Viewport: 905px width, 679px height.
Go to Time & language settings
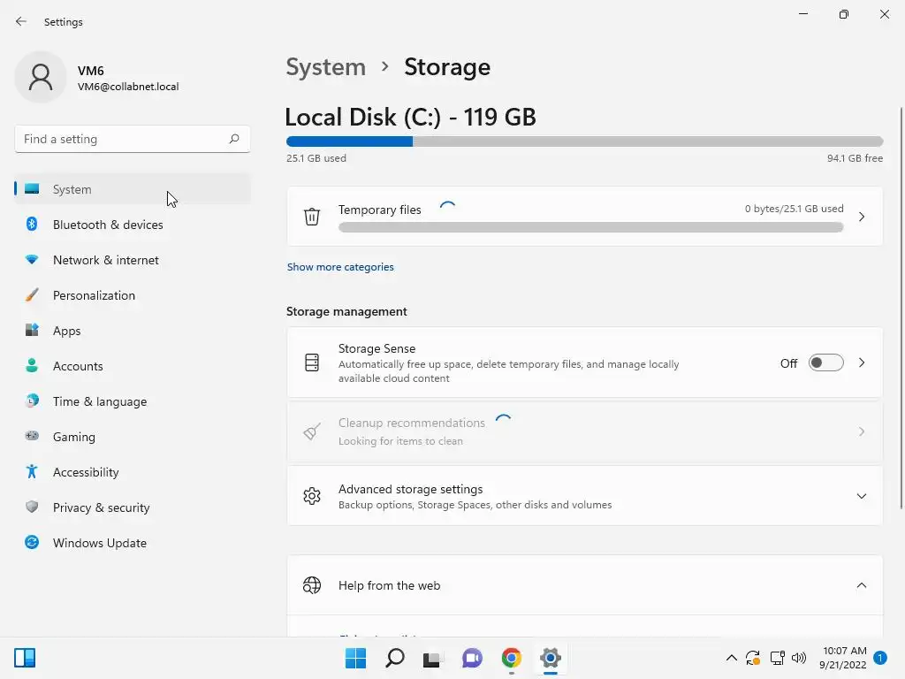100,401
